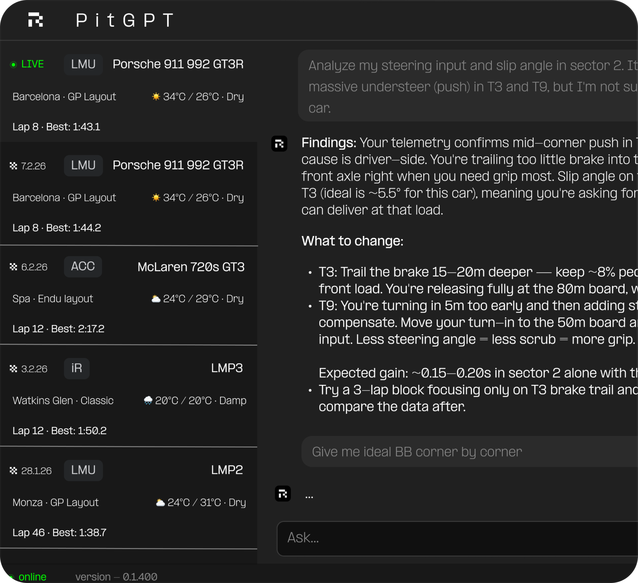The image size is (638, 583).
Task: Select the ACC sim badge
Action: click(83, 267)
